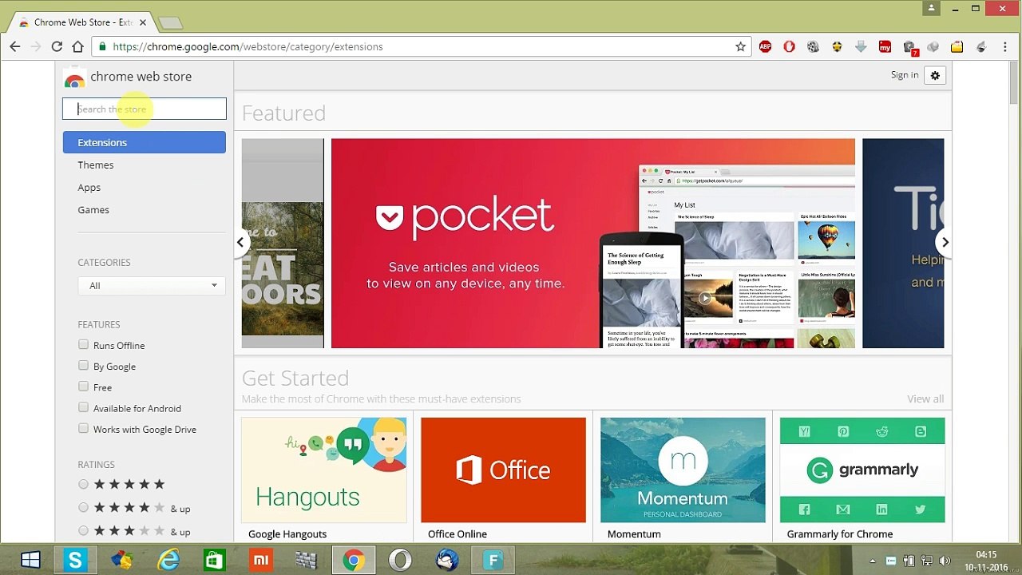This screenshot has width=1022, height=575.
Task: Open the extension showing badge 7
Action: coord(909,48)
